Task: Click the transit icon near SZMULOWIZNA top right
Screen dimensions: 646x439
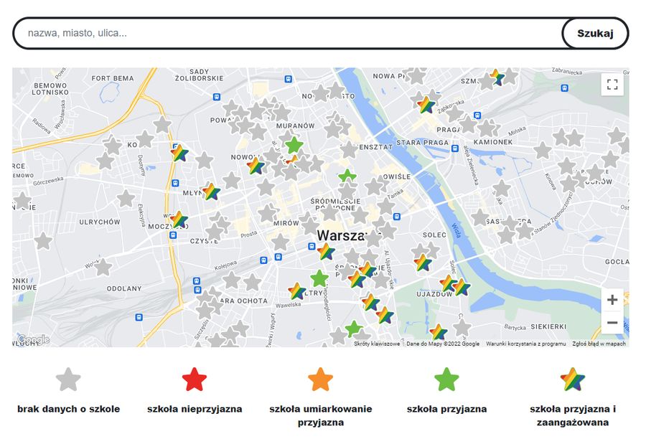Action: 564,88
